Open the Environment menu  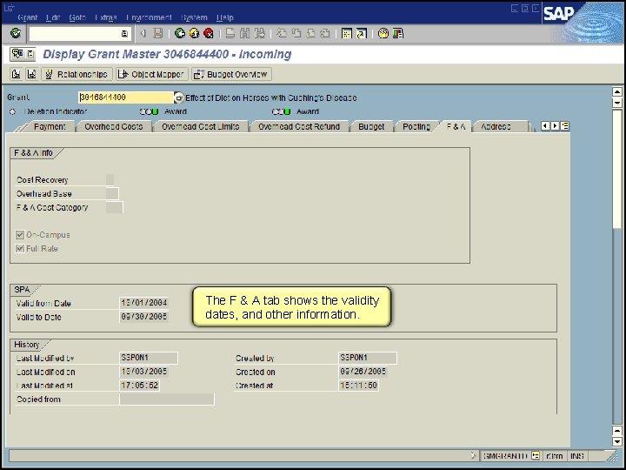point(149,17)
